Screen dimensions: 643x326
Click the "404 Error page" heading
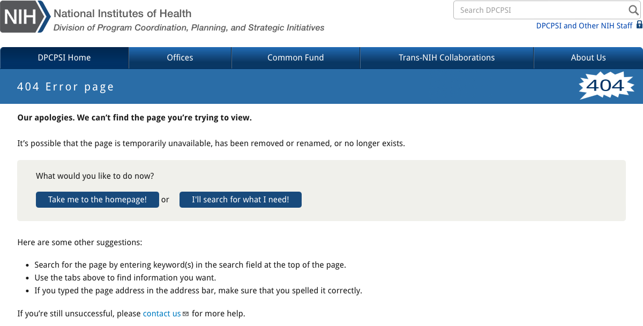[x=66, y=87]
